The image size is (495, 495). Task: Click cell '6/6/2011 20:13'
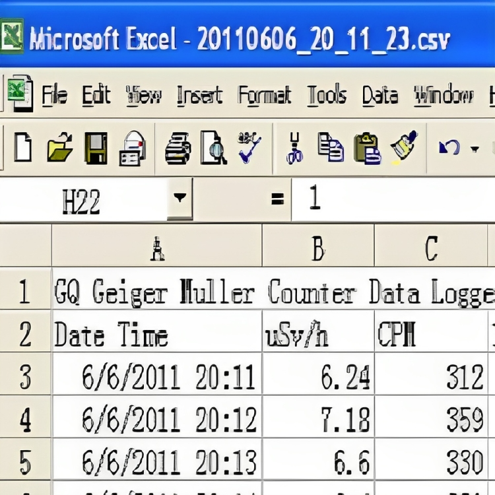click(x=157, y=459)
